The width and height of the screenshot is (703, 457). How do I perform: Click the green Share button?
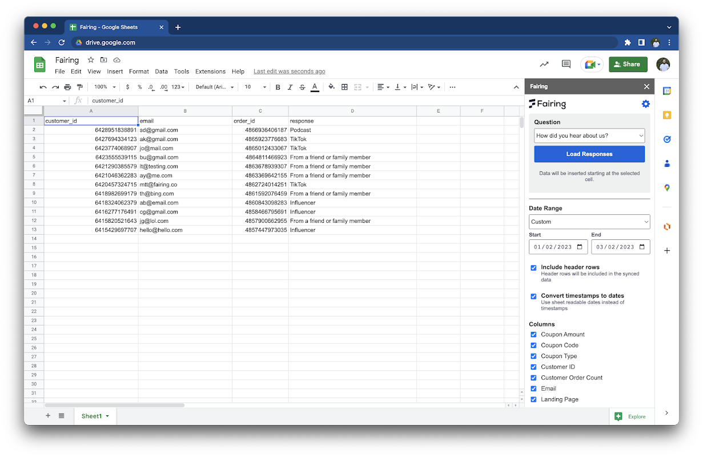point(628,65)
